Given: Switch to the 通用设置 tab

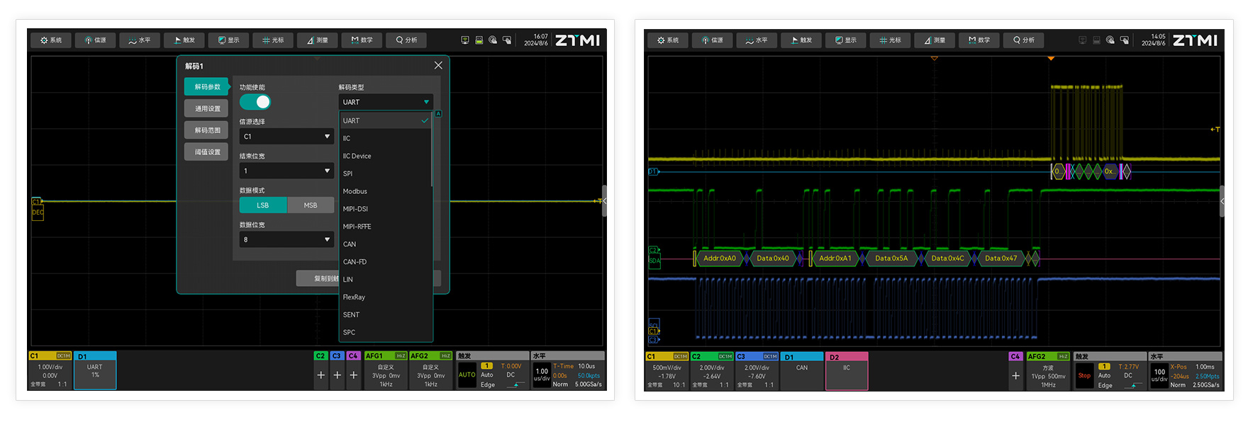Looking at the screenshot, I should pos(207,108).
